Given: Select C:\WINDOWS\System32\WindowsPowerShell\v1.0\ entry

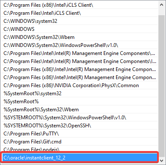Looking at the screenshot, I should tap(79, 45).
